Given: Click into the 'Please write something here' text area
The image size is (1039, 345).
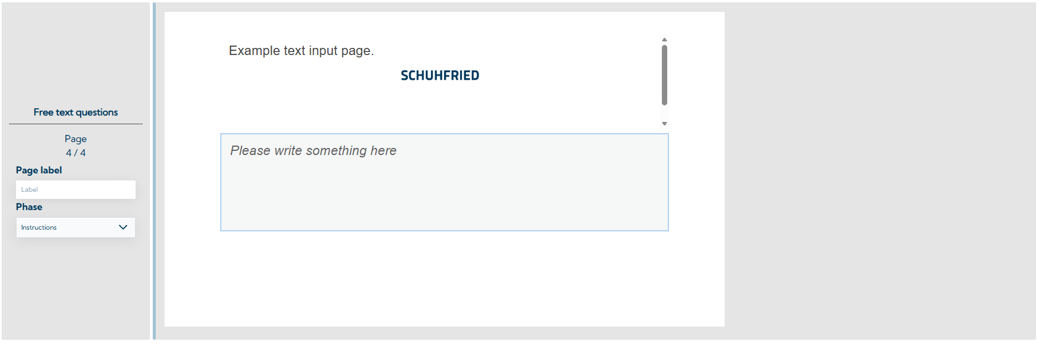Looking at the screenshot, I should [444, 182].
